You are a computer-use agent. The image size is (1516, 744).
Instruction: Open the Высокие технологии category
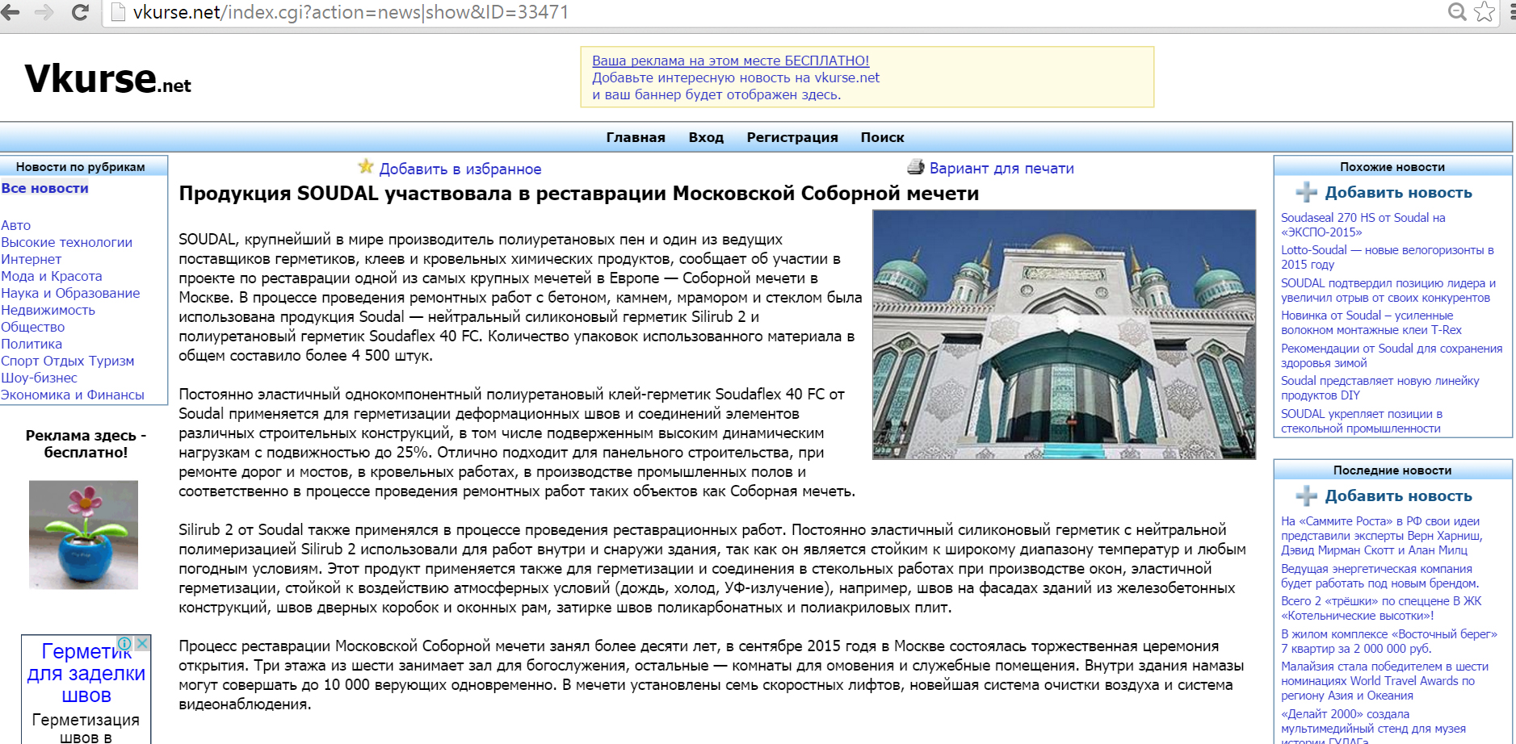[66, 242]
